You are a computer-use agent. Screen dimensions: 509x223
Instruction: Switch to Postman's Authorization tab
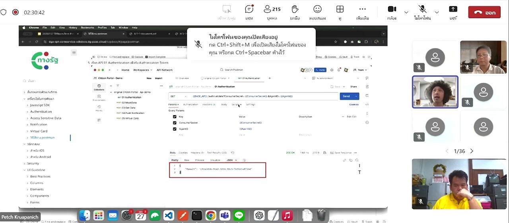(x=190, y=104)
